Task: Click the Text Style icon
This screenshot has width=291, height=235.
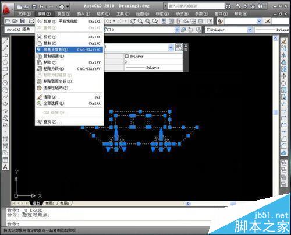Action: [x=220, y=21]
